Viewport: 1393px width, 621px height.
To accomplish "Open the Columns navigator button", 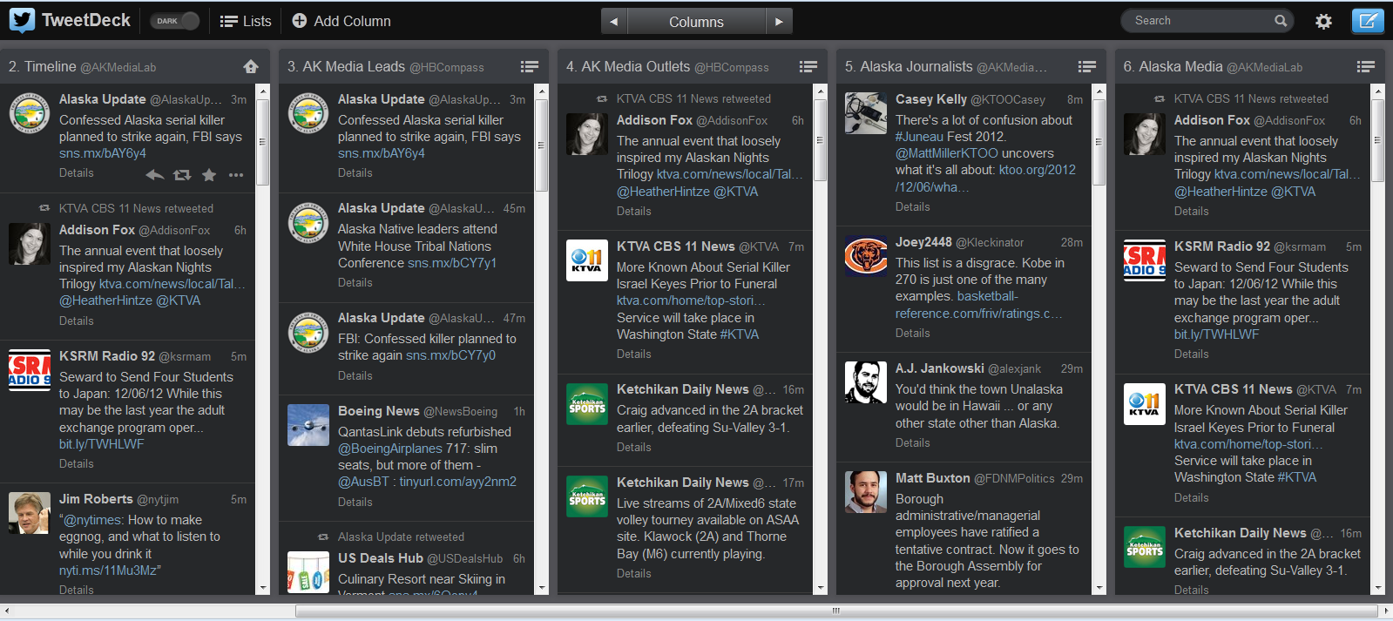I will pos(696,22).
